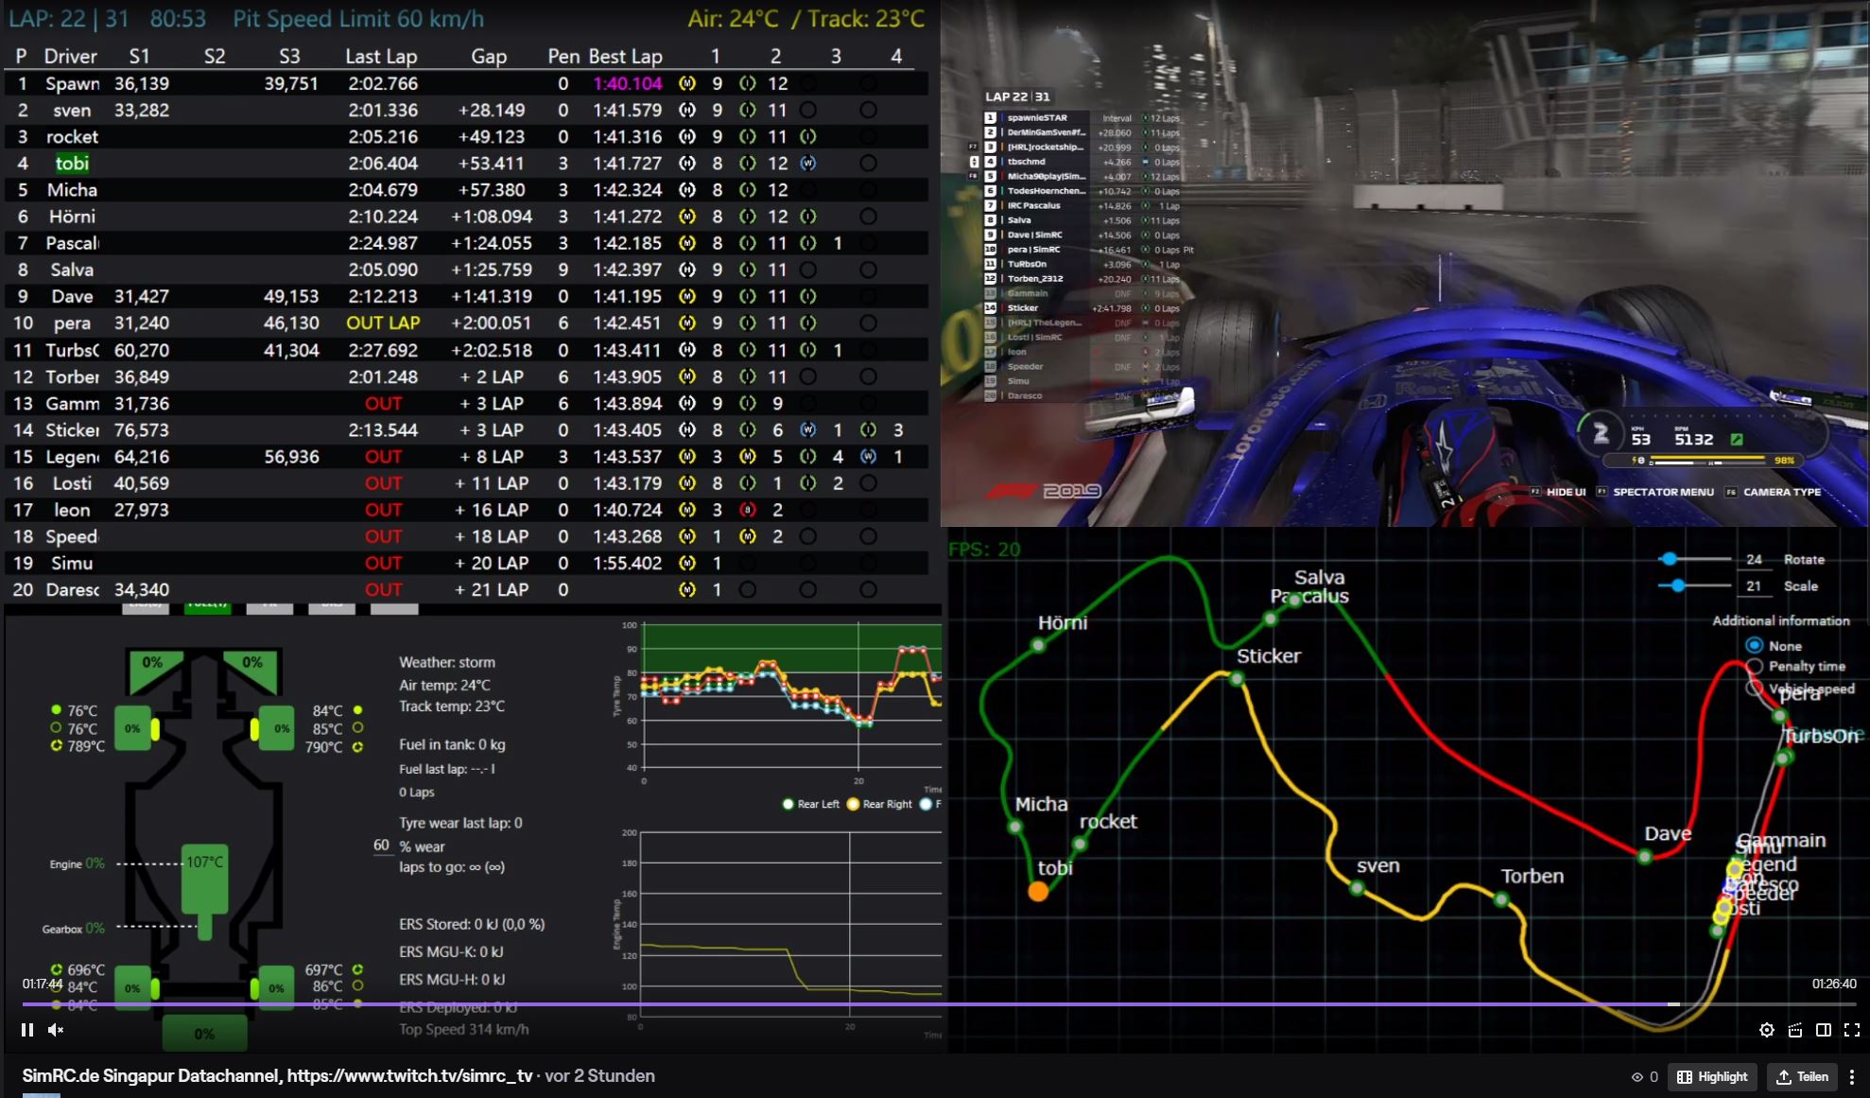
Task: Select the Vehicle speed radio option
Action: point(1755,688)
